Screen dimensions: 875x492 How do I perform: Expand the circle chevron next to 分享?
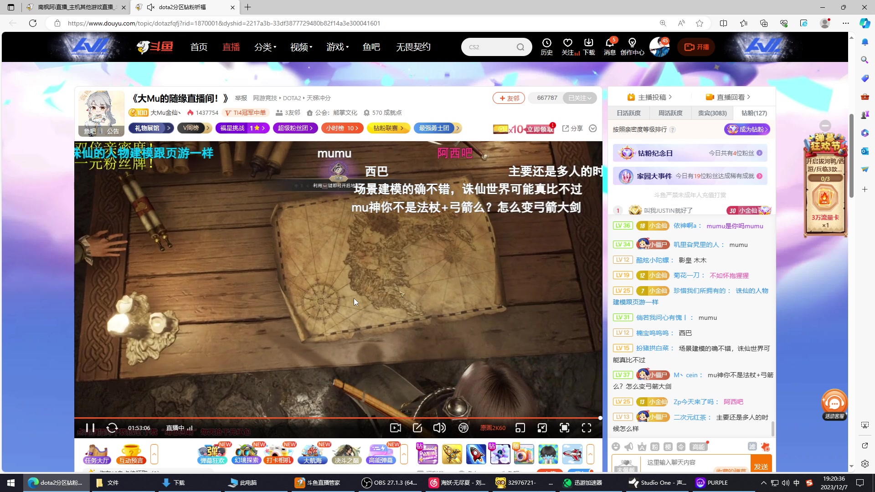(593, 128)
